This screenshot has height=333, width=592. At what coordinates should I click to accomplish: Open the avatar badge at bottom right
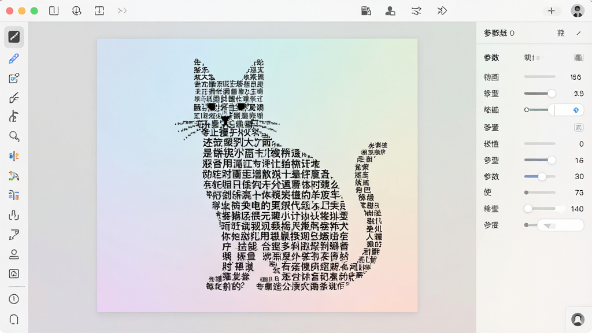(x=578, y=319)
